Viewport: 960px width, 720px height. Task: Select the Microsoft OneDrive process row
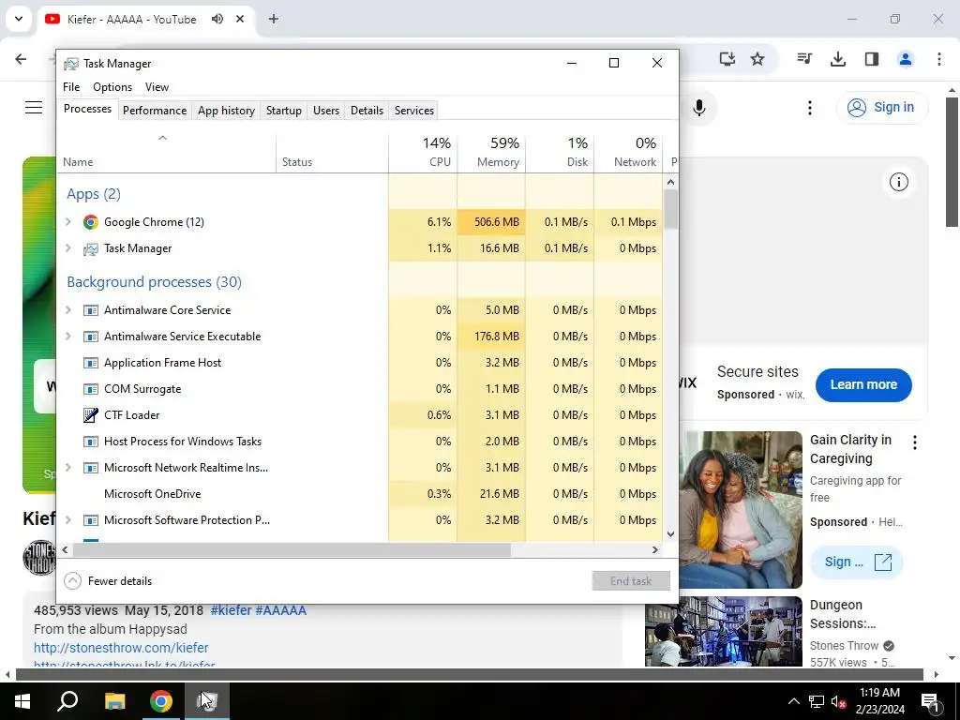point(360,494)
